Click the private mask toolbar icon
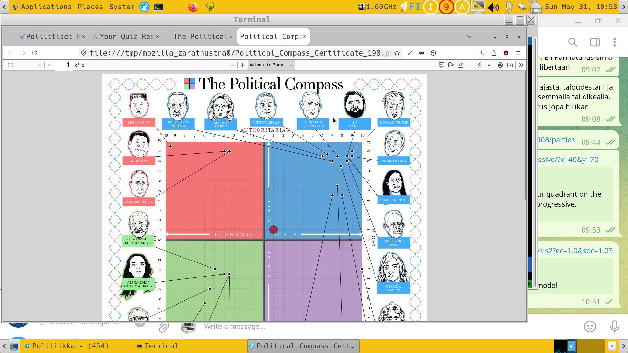Viewport: 628px width, 353px height. (x=422, y=53)
